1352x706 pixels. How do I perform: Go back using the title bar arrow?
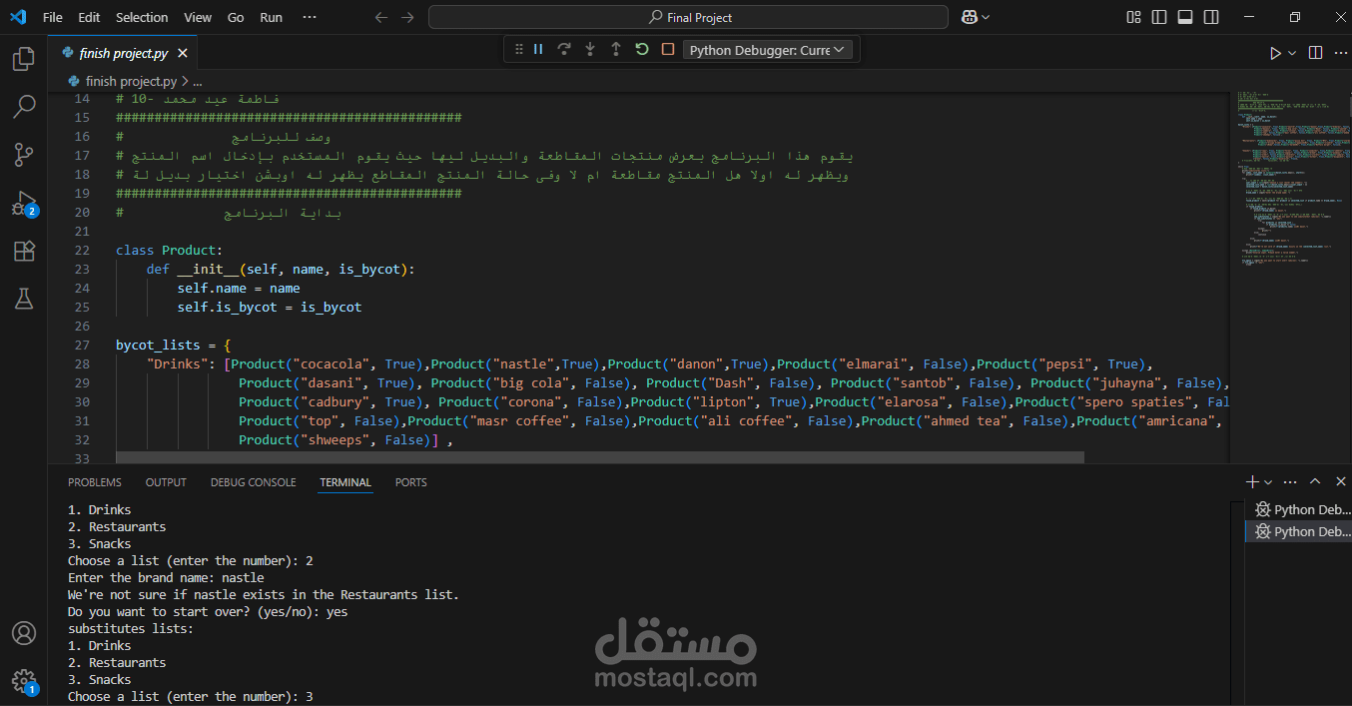point(380,17)
